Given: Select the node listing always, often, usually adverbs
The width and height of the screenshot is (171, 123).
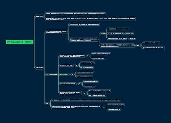Looking at the screenshot, I should [x=86, y=100].
